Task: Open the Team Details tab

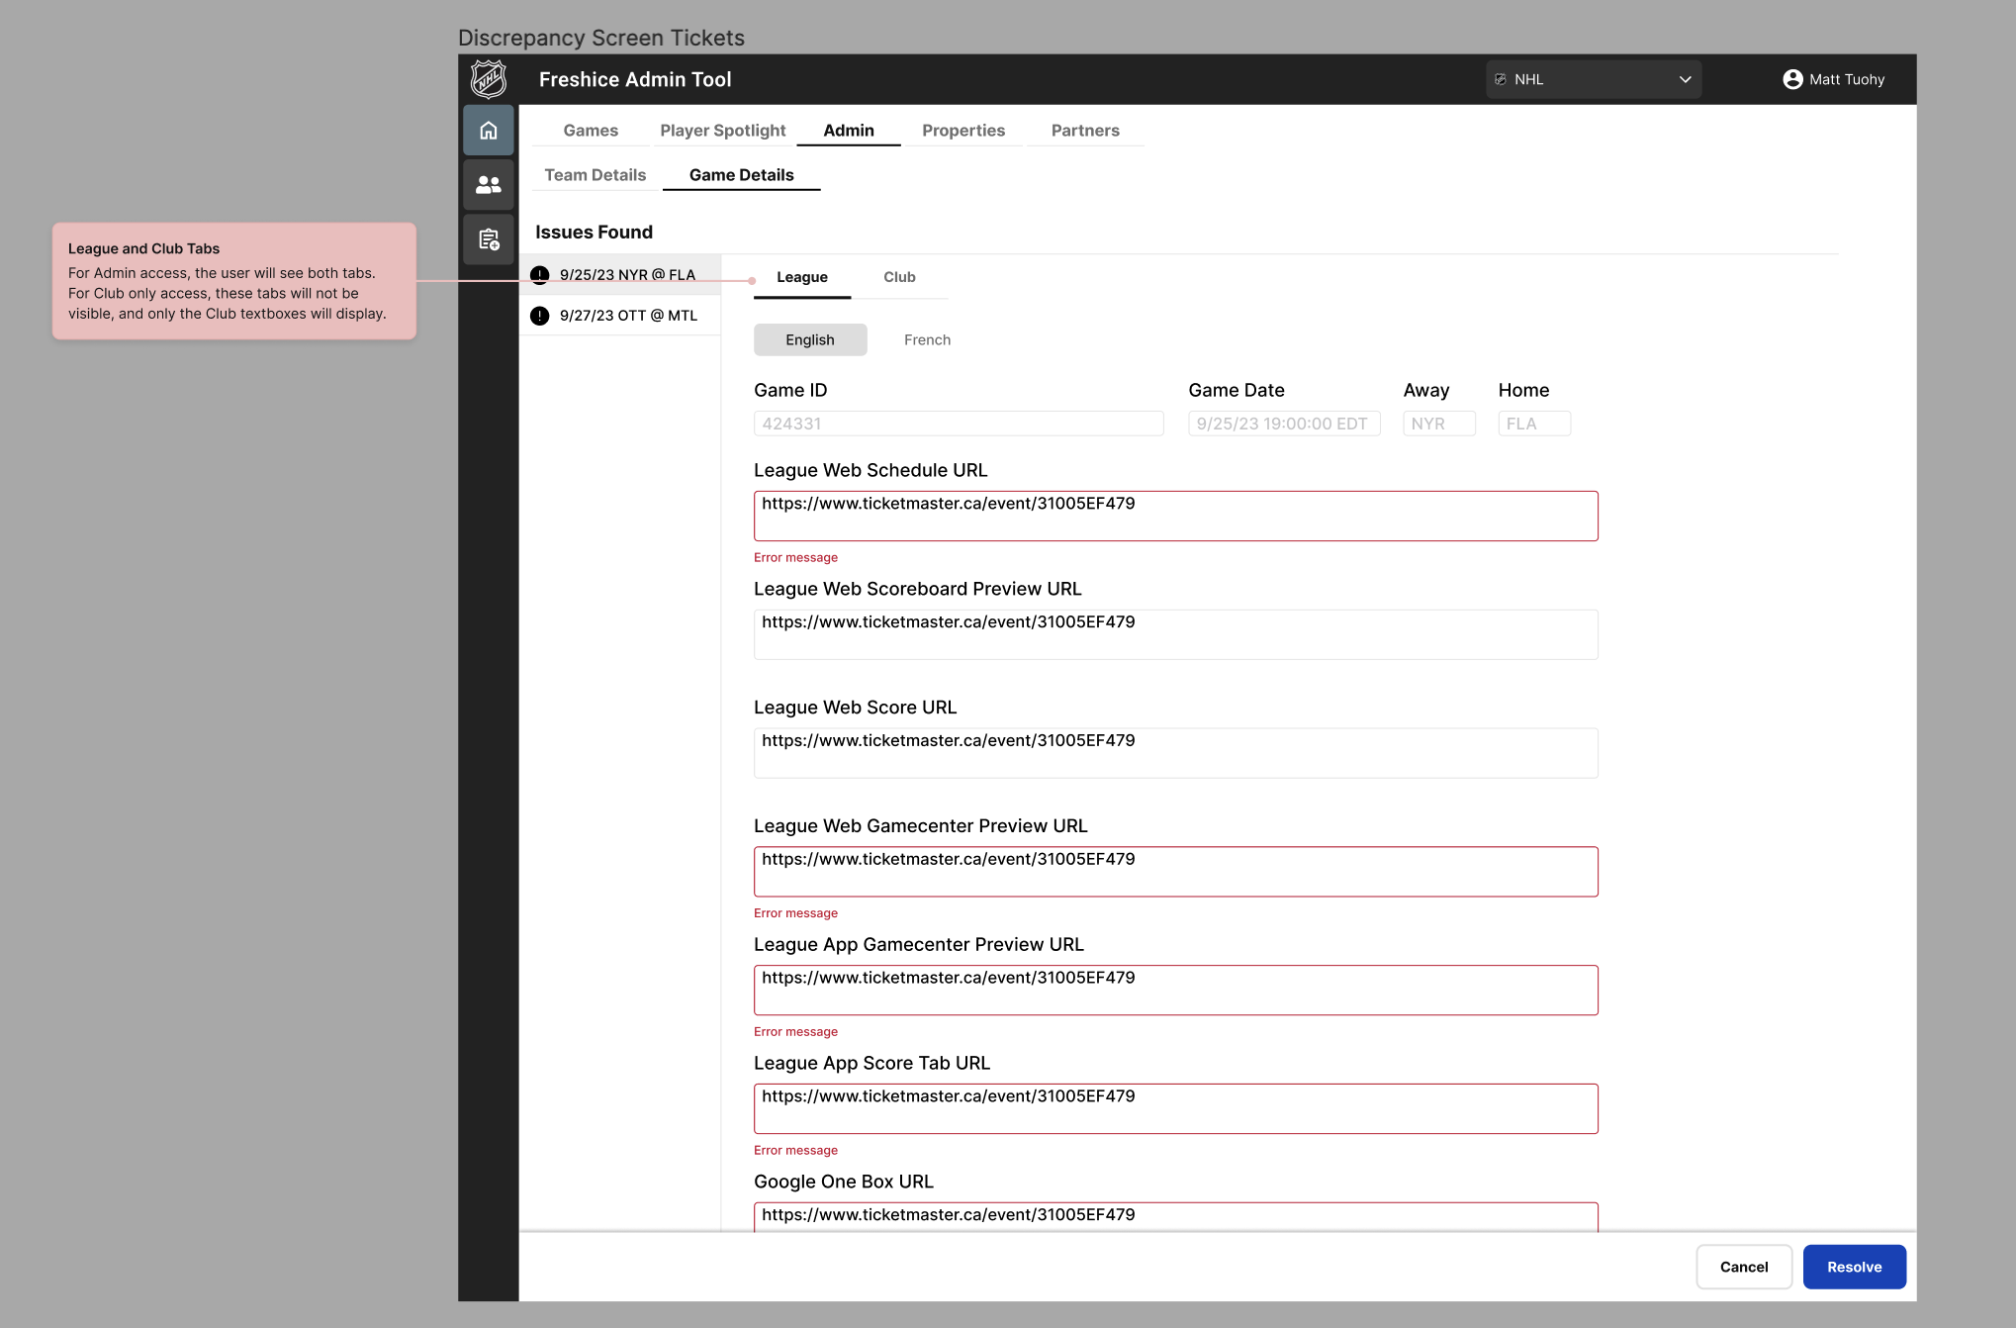Action: [x=595, y=175]
